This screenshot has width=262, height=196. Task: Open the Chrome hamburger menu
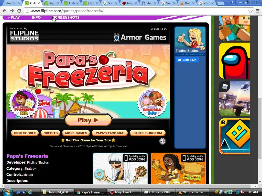258,11
